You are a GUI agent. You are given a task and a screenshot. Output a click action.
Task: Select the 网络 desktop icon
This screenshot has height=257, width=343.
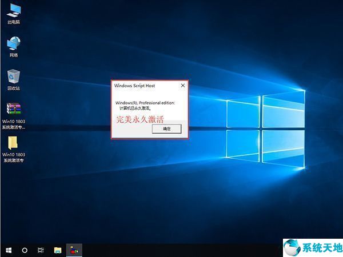(x=14, y=47)
